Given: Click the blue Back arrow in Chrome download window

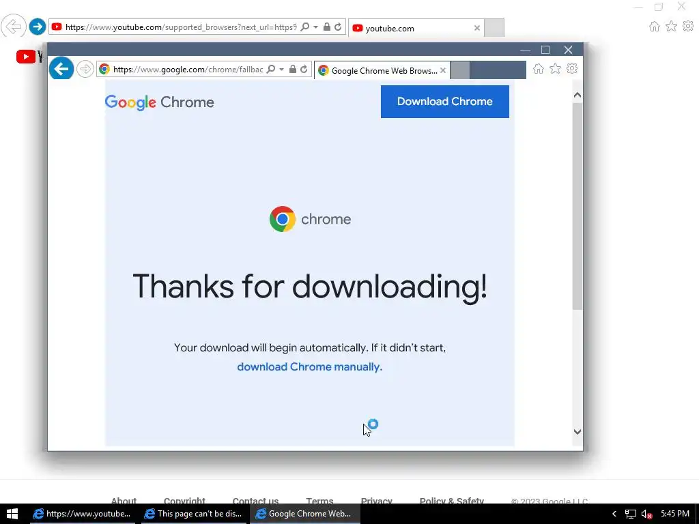Looking at the screenshot, I should 61,69.
